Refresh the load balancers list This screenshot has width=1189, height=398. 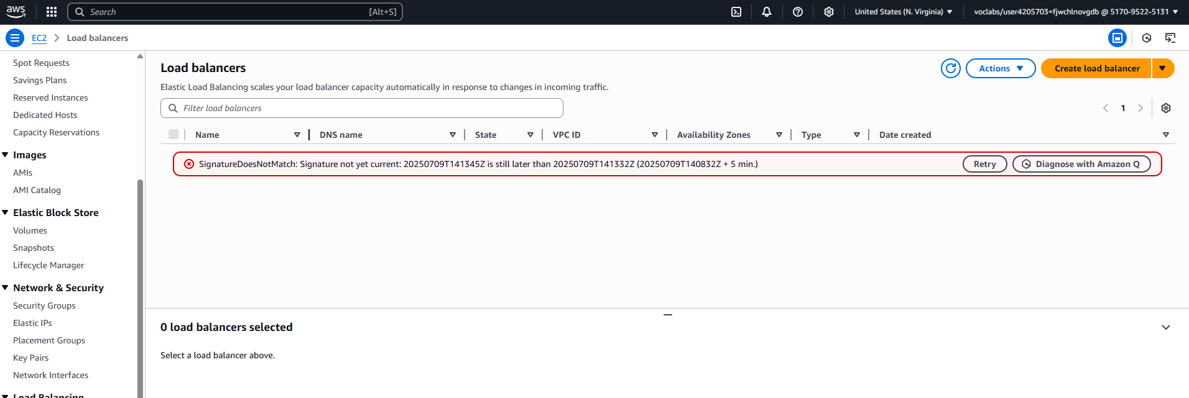click(x=951, y=68)
